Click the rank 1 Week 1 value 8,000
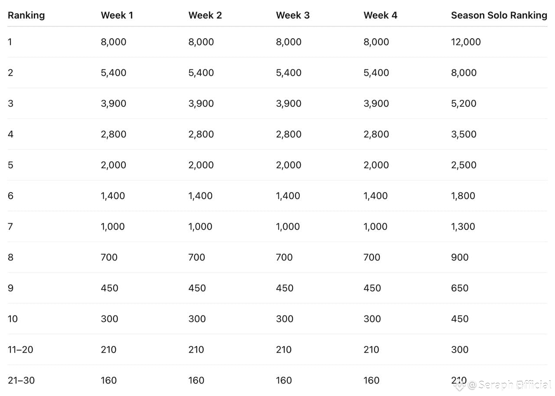 pos(113,42)
